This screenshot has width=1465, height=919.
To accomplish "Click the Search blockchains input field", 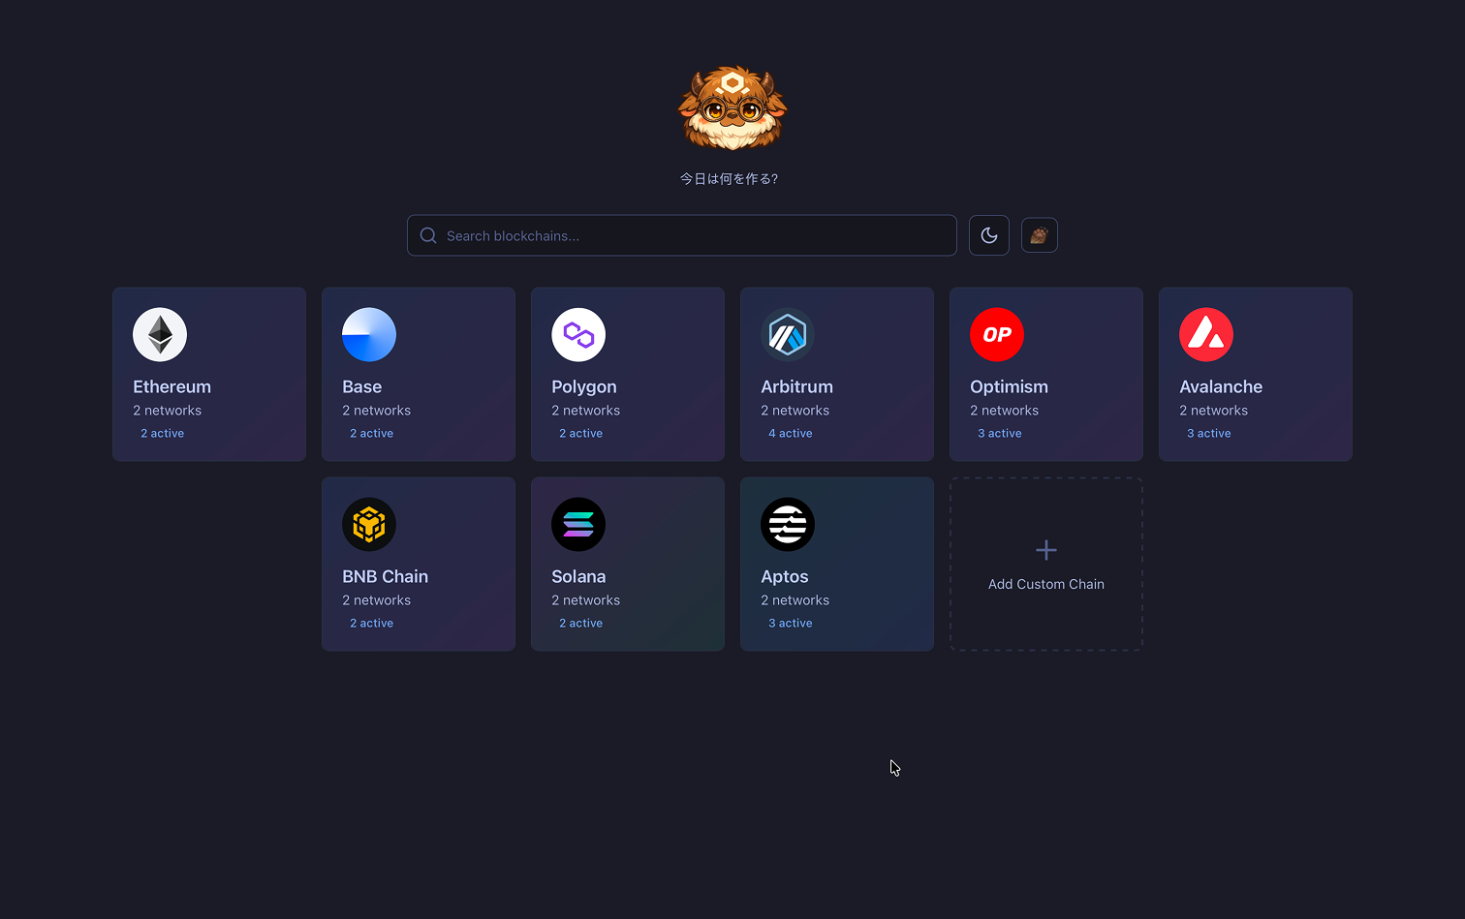I will point(681,234).
